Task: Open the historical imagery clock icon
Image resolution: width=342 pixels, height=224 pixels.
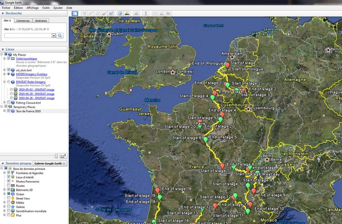Action: click(120, 13)
